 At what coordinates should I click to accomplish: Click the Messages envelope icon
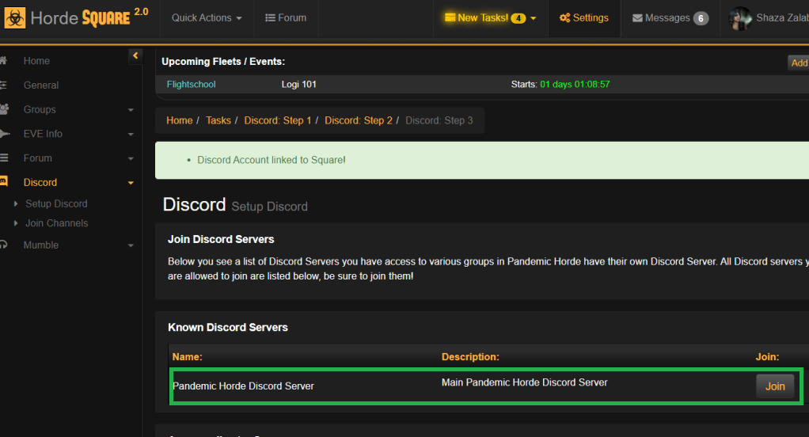[638, 18]
